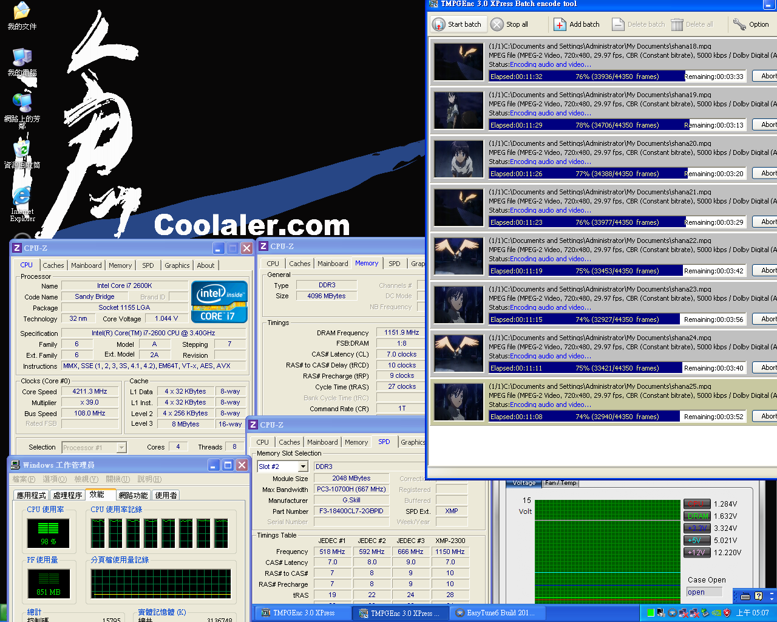This screenshot has height=622, width=777.
Task: Abort the shana18.mpg encode
Action: (766, 76)
